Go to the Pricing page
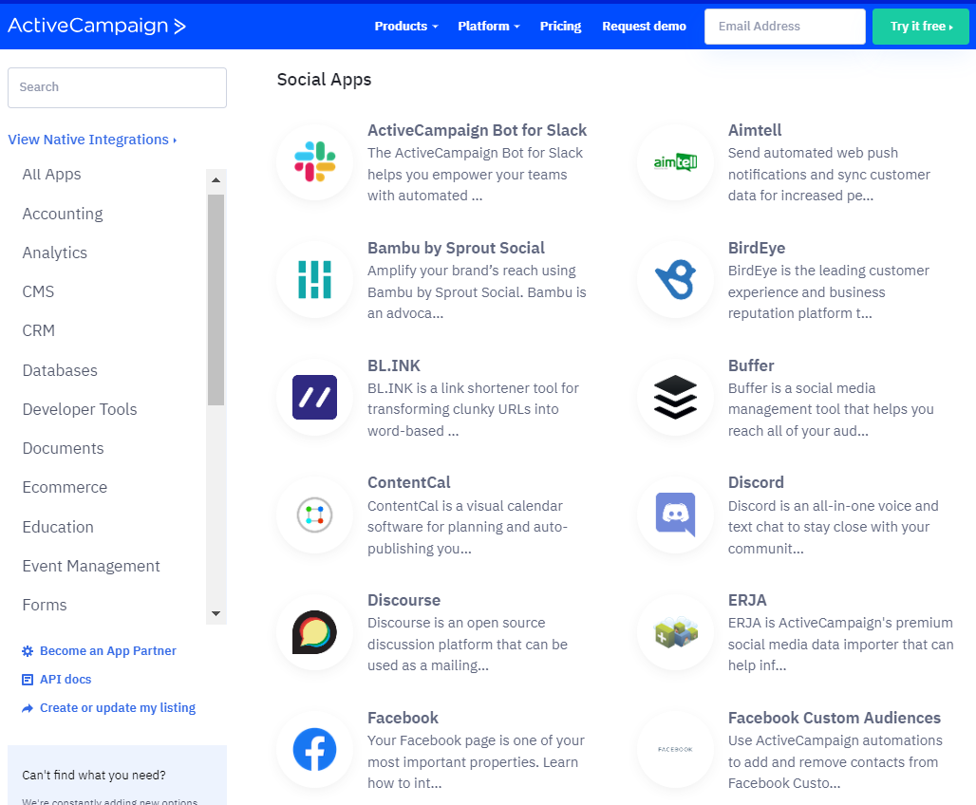This screenshot has height=805, width=976. tap(560, 26)
